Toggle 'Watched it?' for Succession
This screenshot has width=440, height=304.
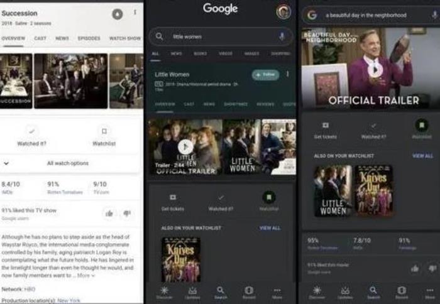pos(32,131)
